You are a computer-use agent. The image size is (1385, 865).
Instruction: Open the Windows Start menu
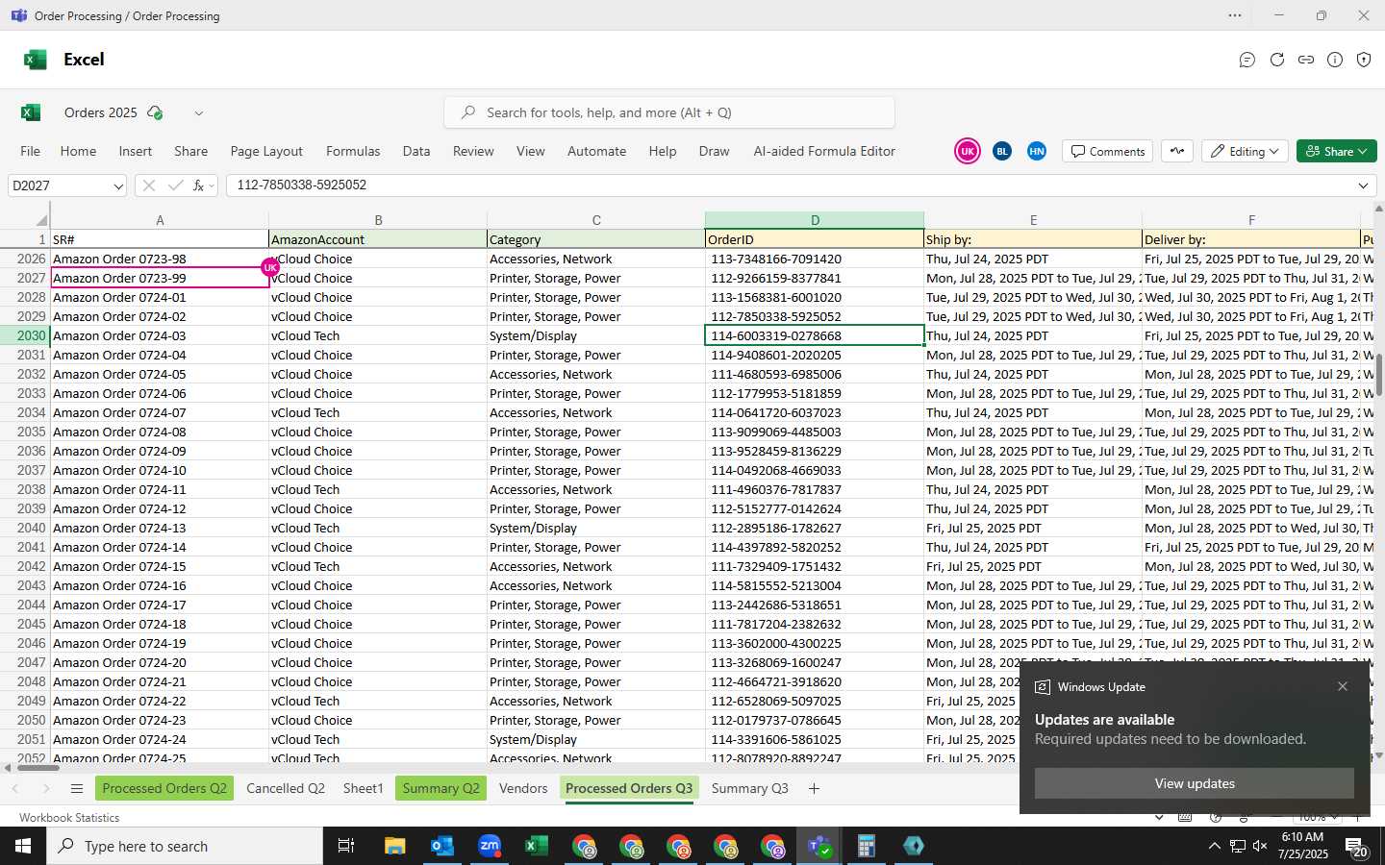(23, 846)
